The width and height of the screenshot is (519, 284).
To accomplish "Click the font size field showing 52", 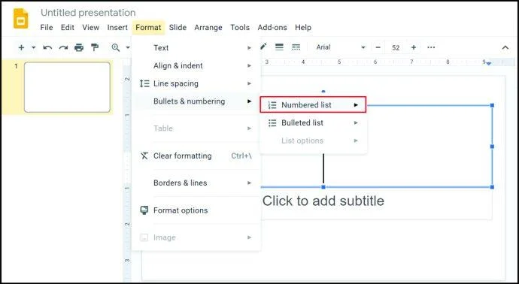I will [396, 47].
